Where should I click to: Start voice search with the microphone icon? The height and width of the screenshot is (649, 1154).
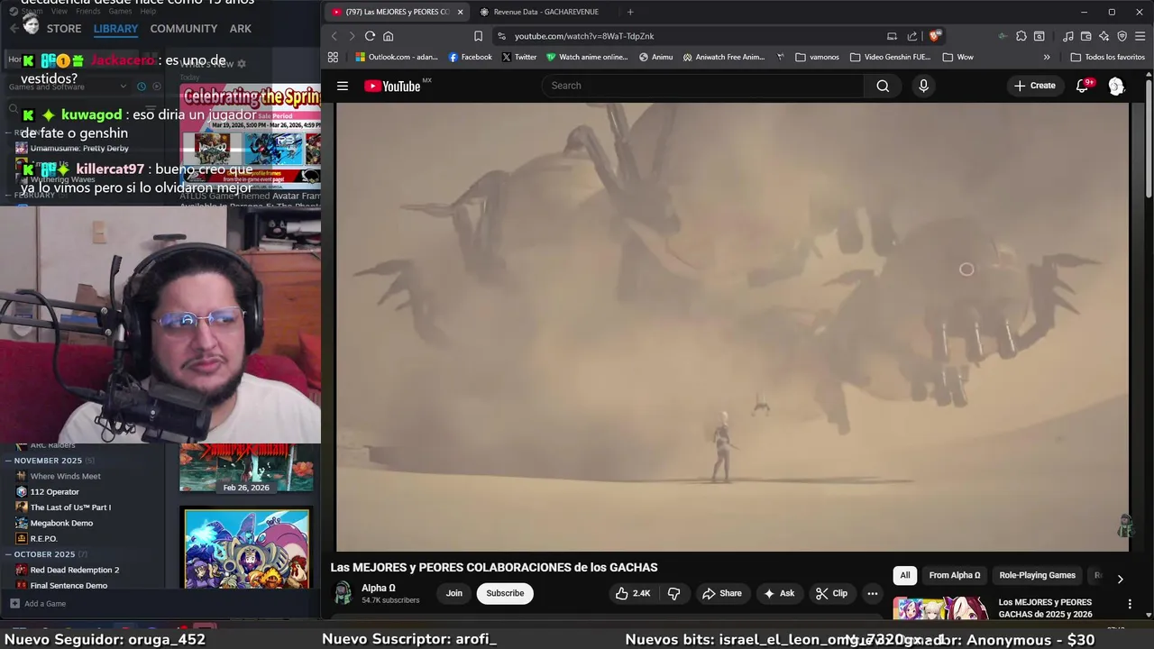coord(923,86)
